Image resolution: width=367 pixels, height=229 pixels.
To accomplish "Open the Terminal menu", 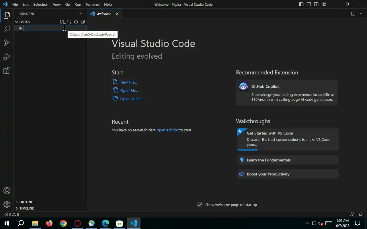I will tap(93, 4).
